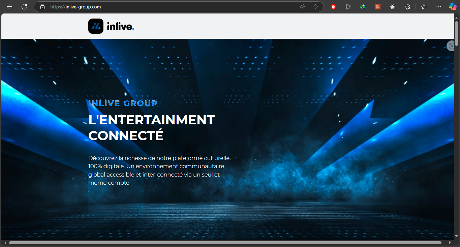Click the horizontal scrollbar right arrow
The height and width of the screenshot is (247, 460).
pos(450,243)
